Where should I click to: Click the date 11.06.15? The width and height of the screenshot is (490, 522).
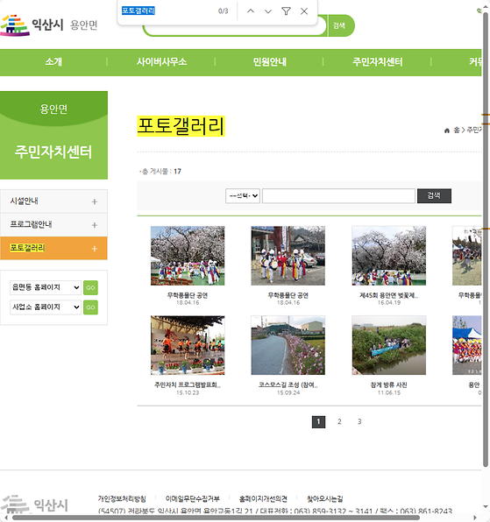[388, 393]
